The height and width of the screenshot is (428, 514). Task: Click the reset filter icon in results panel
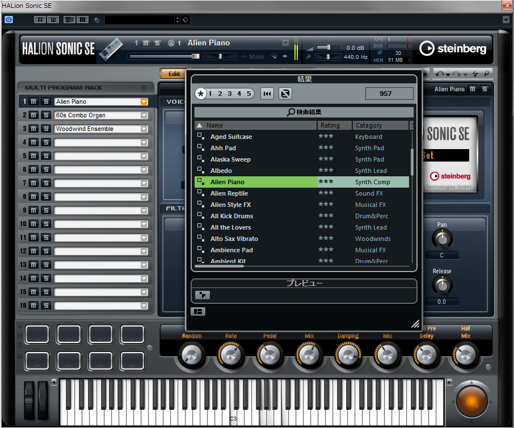(x=267, y=94)
